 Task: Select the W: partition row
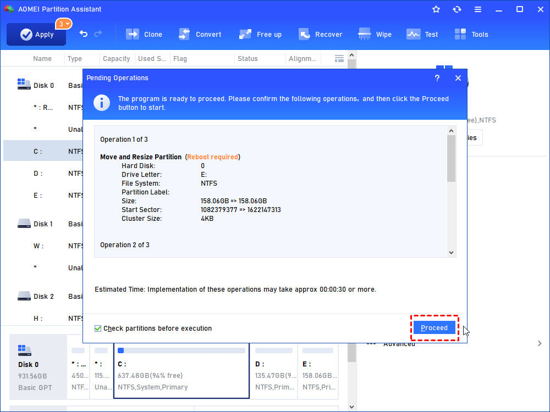(x=43, y=246)
